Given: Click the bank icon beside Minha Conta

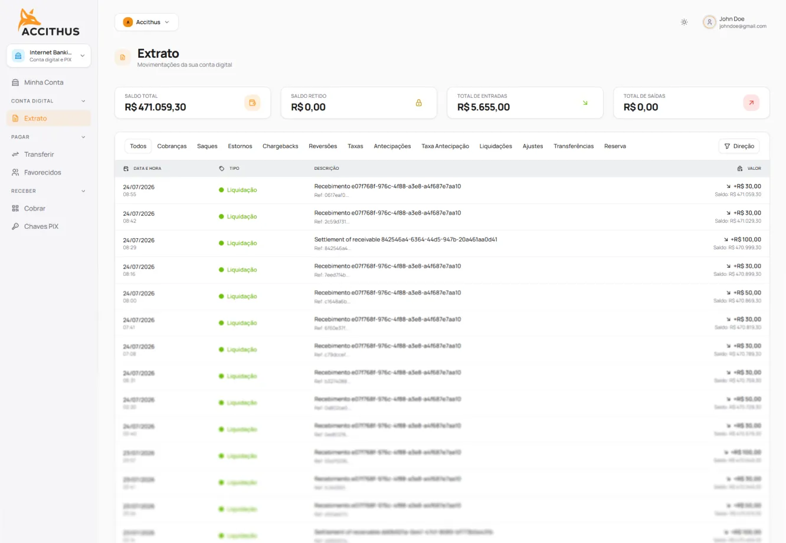Looking at the screenshot, I should pos(15,83).
